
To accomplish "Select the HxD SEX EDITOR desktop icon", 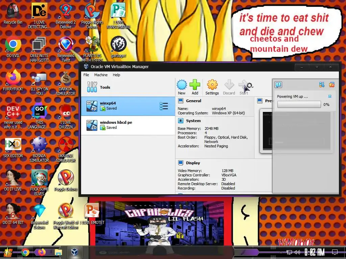I will pos(13,148).
